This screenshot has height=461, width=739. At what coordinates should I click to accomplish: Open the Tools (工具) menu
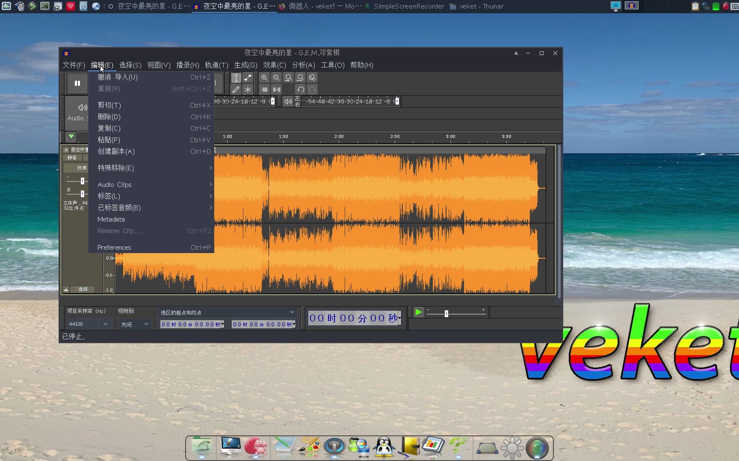pyautogui.click(x=332, y=65)
